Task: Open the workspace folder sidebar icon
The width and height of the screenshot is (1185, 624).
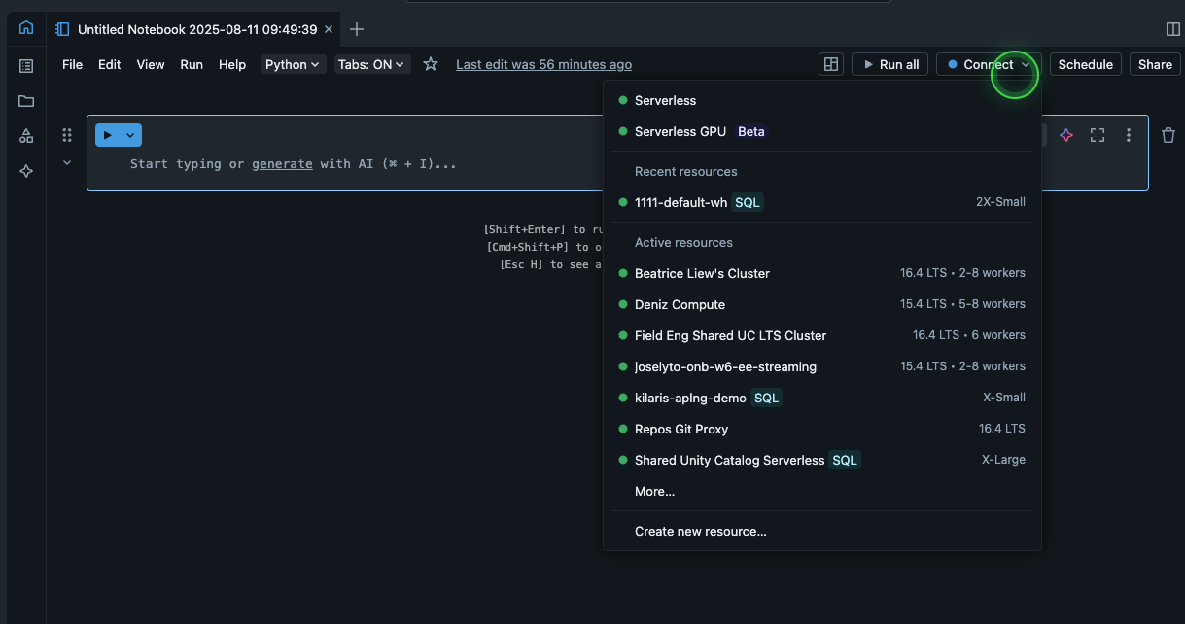Action: coord(26,101)
